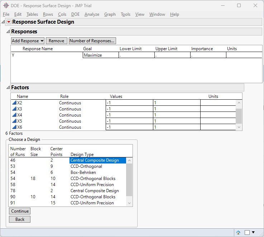Select the 90-run CCD-Orthogonal Blocks design
264x237 pixels.
67,197
